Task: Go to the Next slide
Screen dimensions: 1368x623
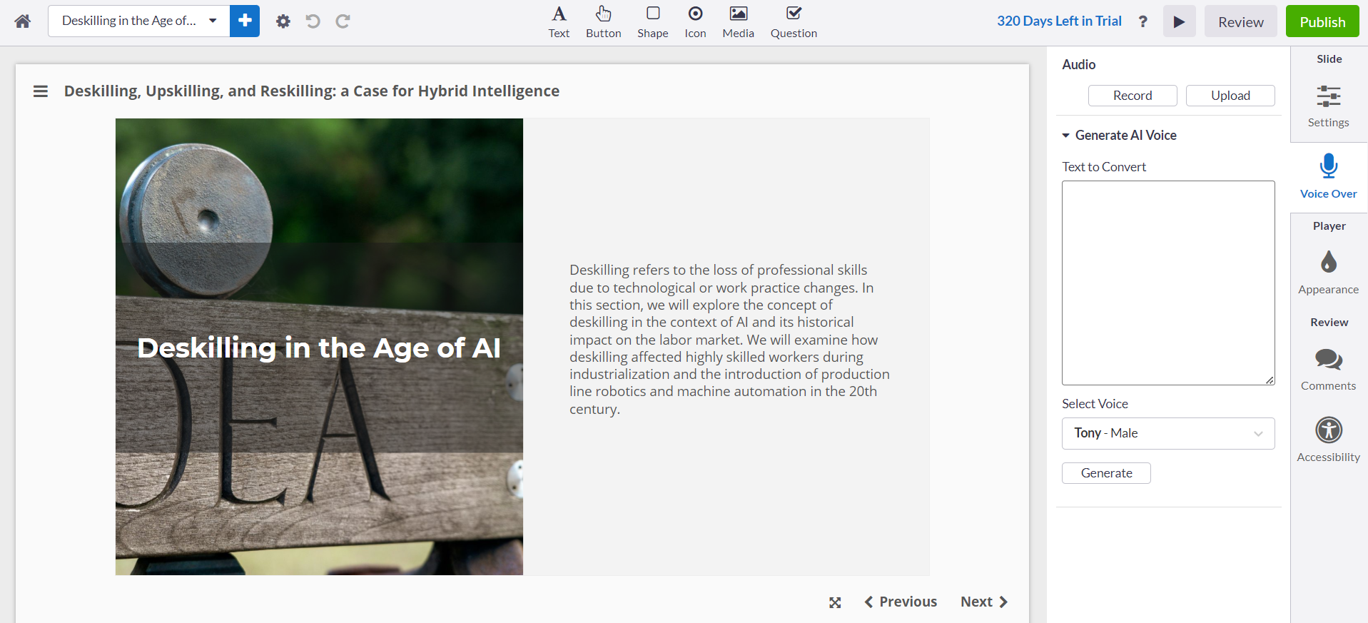Action: point(984,602)
